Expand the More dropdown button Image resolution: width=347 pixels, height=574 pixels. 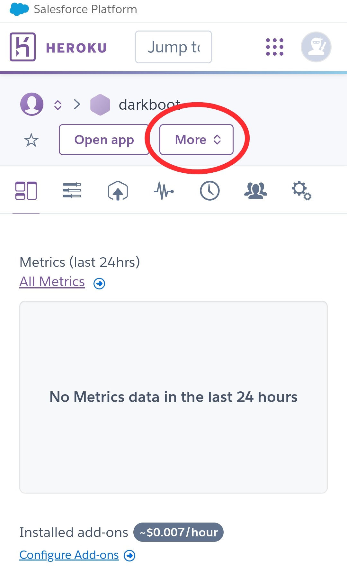196,140
